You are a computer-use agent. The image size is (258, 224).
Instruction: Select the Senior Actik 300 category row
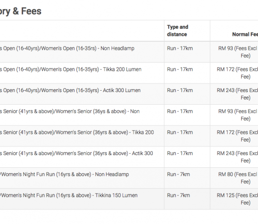pyautogui.click(x=129, y=157)
